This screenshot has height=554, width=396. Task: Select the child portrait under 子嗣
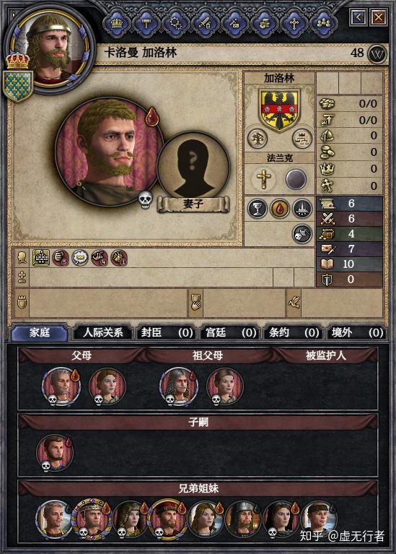[55, 453]
